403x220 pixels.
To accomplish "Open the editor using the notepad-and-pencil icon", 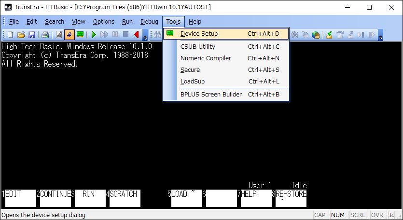I will pos(59,34).
